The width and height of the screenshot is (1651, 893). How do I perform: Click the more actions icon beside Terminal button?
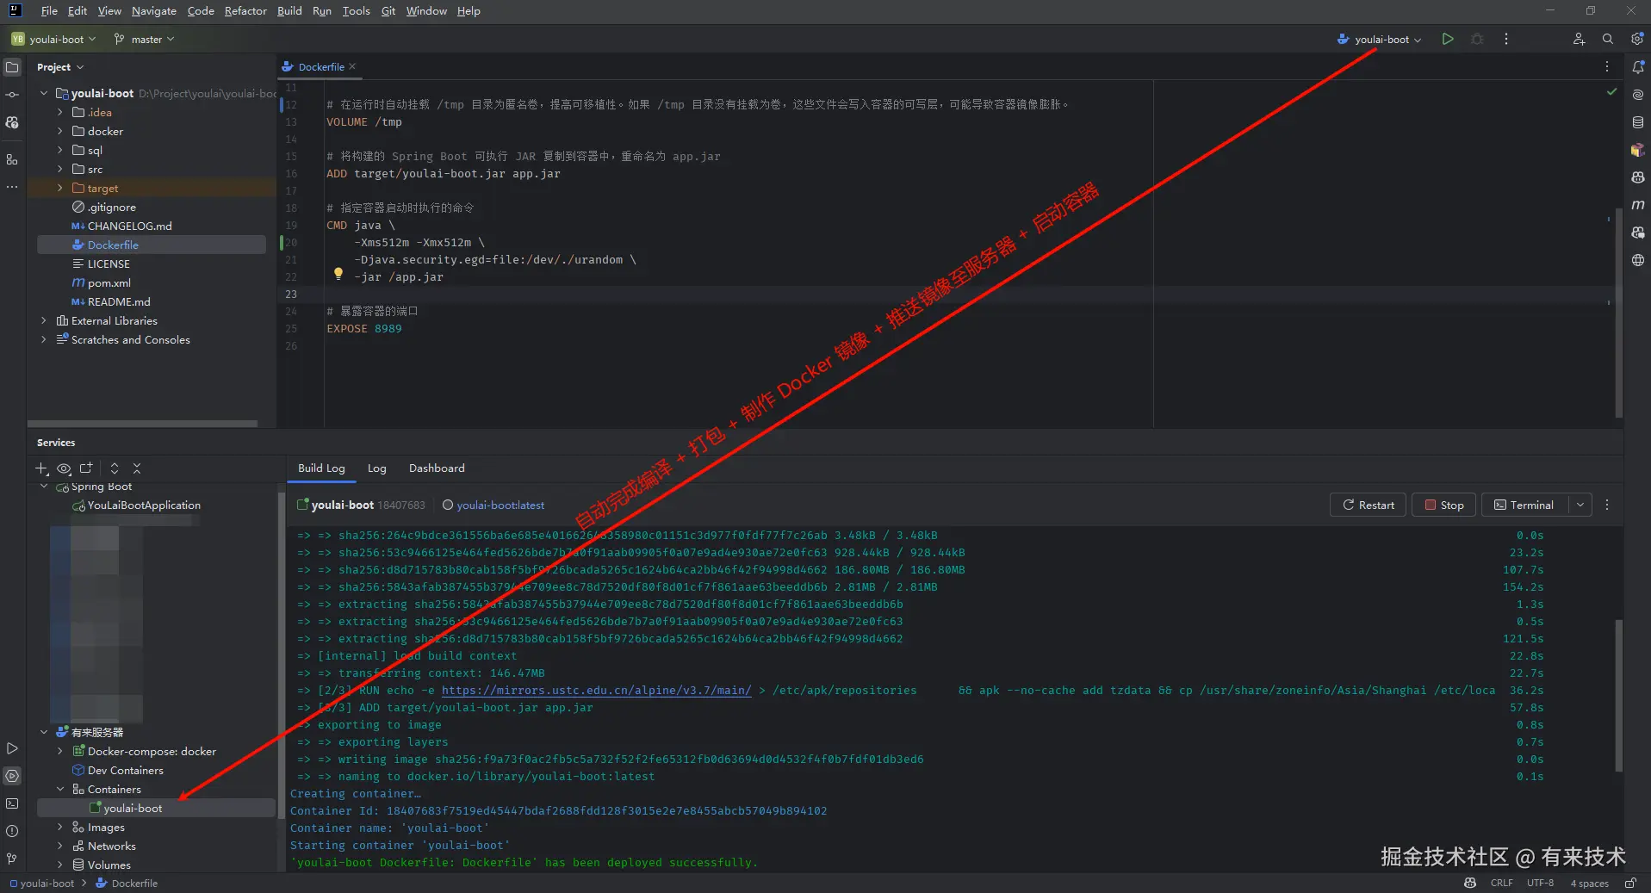point(1607,505)
